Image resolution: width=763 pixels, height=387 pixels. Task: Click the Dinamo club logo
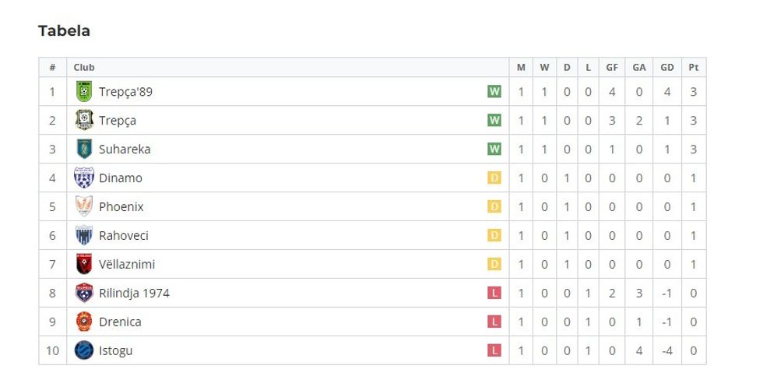coord(83,178)
